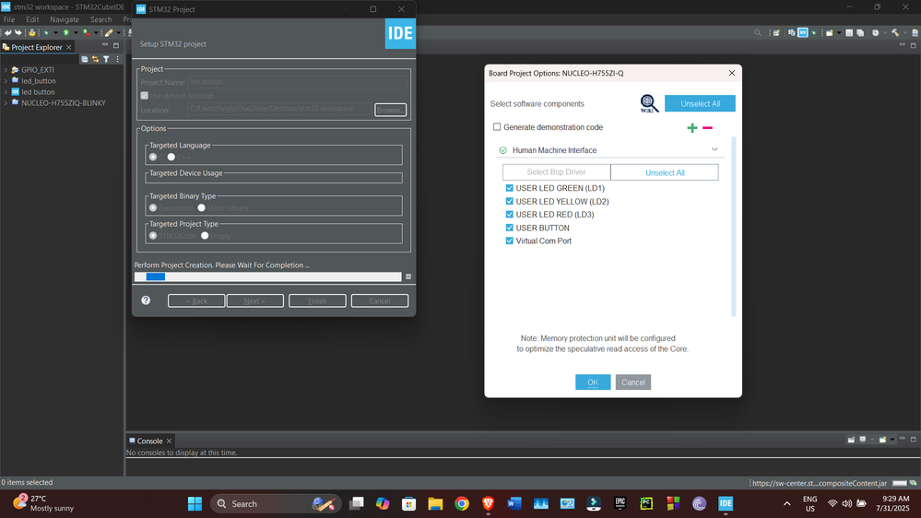Image resolution: width=921 pixels, height=518 pixels.
Task: Open Project Explorer filter funnel icon
Action: coord(106,59)
